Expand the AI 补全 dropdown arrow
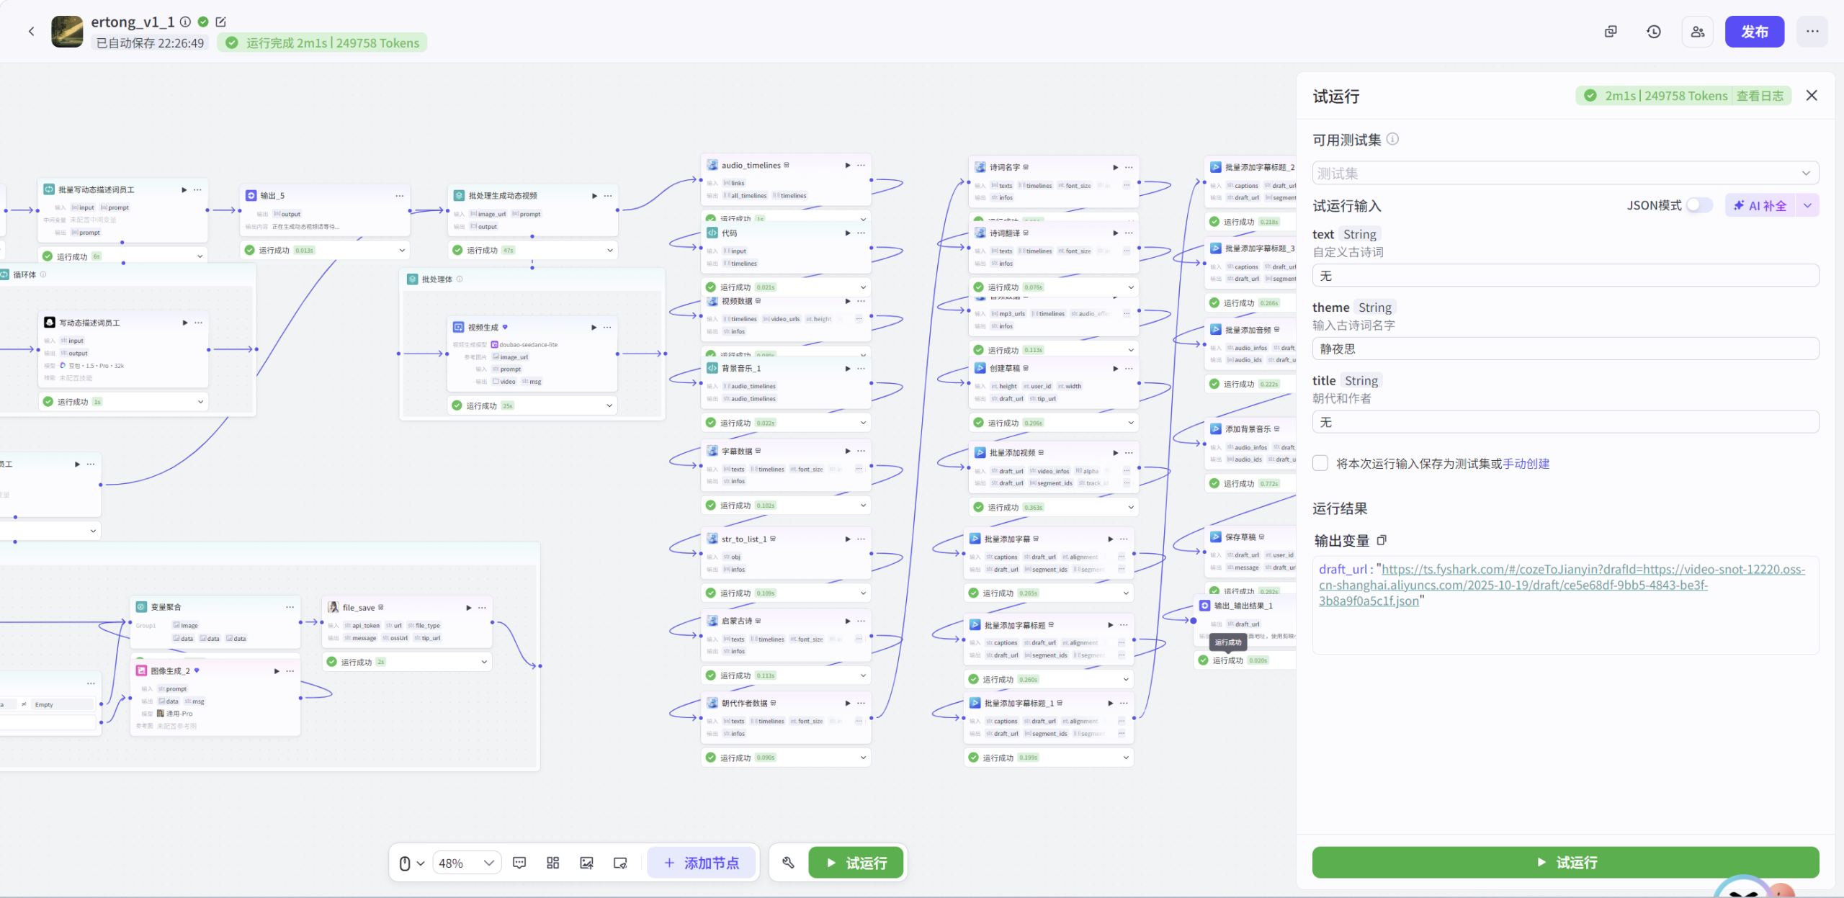 click(x=1807, y=205)
